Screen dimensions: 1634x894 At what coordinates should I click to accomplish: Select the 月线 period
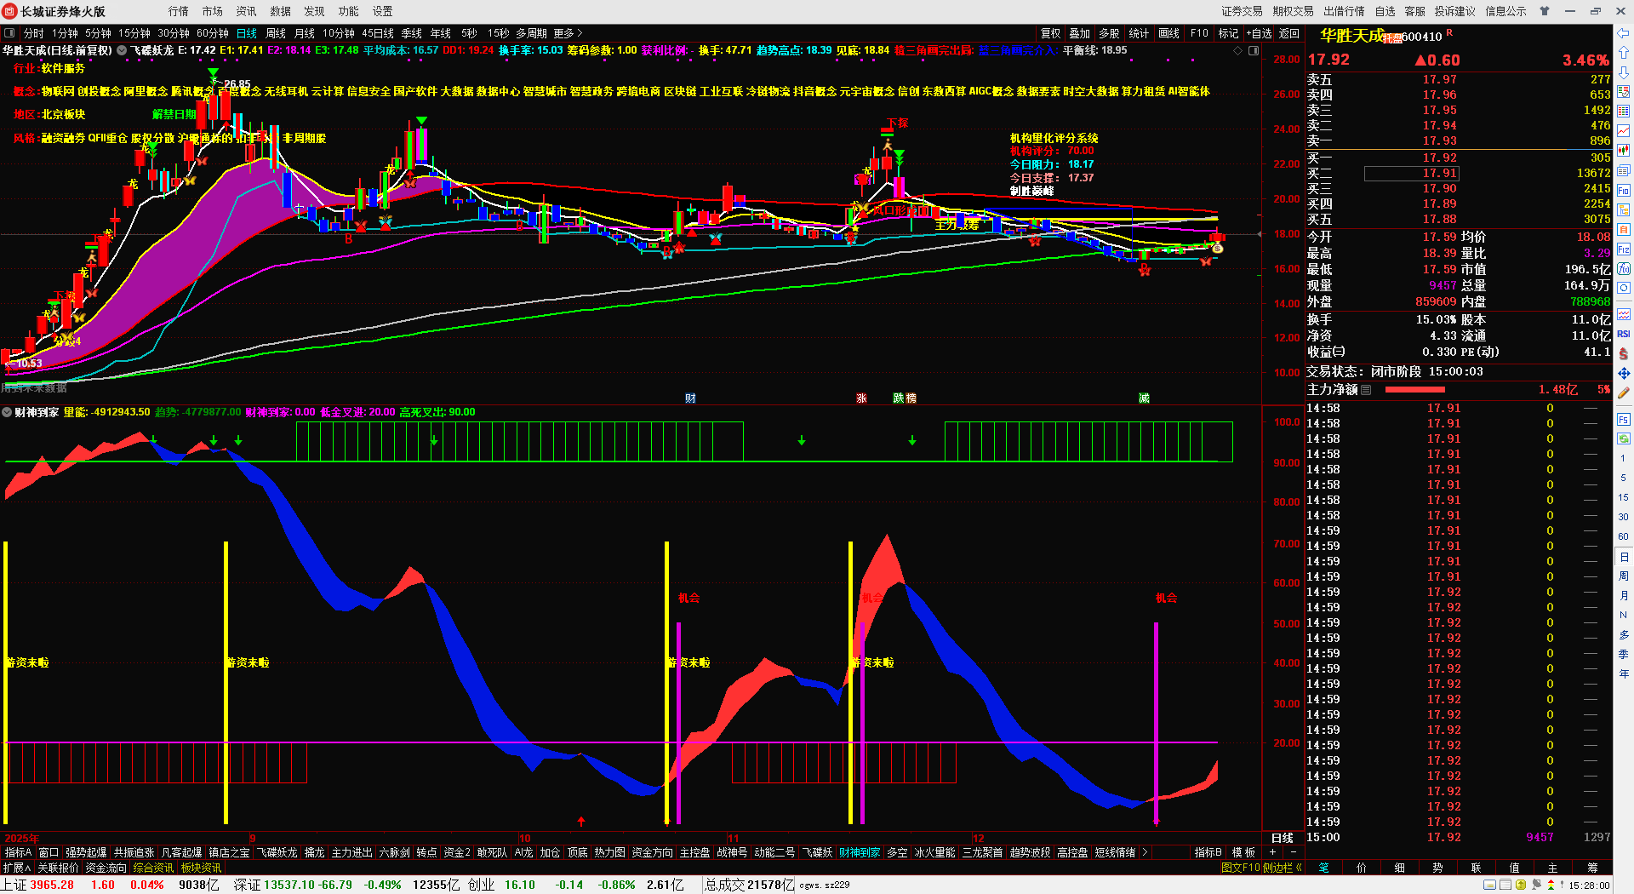[305, 33]
